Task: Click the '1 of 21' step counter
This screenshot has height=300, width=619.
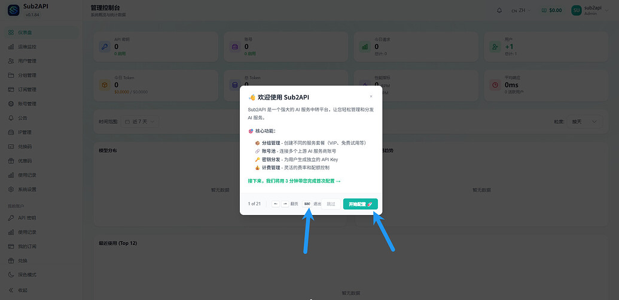Action: coord(254,204)
